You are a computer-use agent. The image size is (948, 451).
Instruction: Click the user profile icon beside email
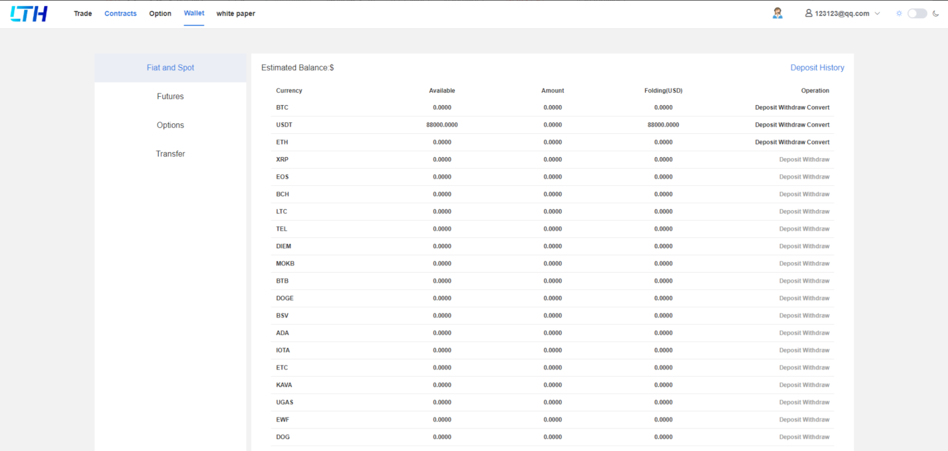(x=808, y=13)
